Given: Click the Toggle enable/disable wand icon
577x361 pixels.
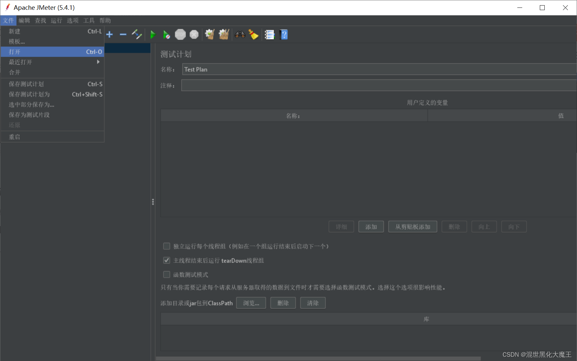Looking at the screenshot, I should [x=137, y=34].
